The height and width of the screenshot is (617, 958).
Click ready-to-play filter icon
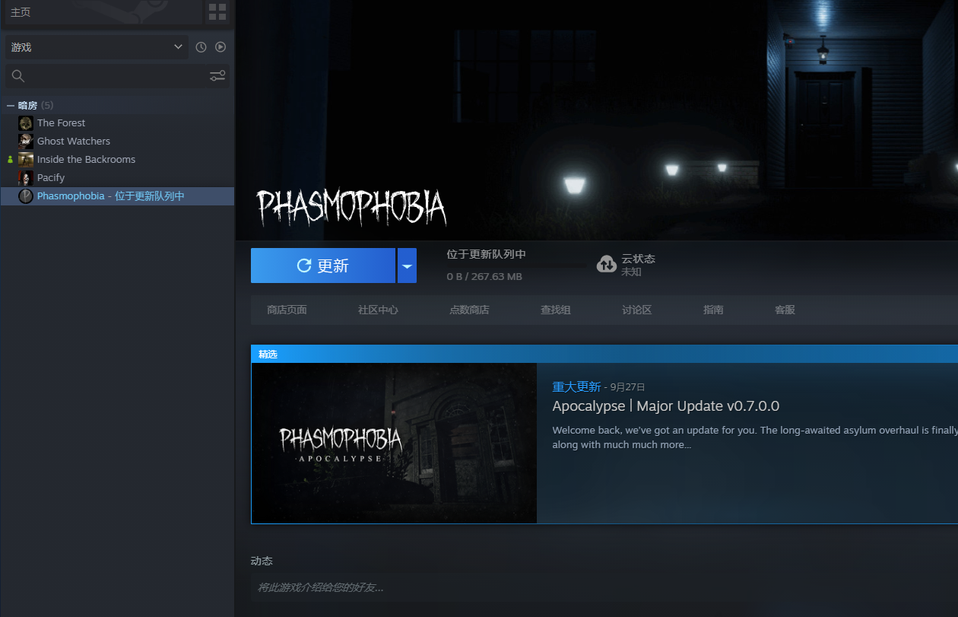(220, 47)
